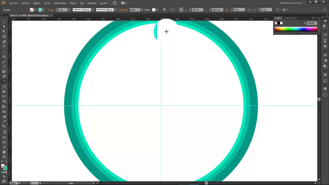The width and height of the screenshot is (329, 185).
Task: Open the Texto menu
Action: point(47,3)
